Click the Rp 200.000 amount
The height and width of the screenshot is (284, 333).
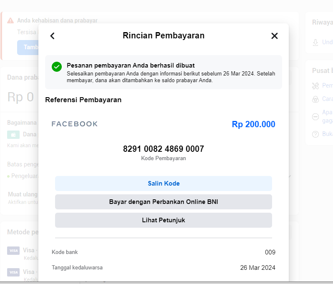[253, 124]
